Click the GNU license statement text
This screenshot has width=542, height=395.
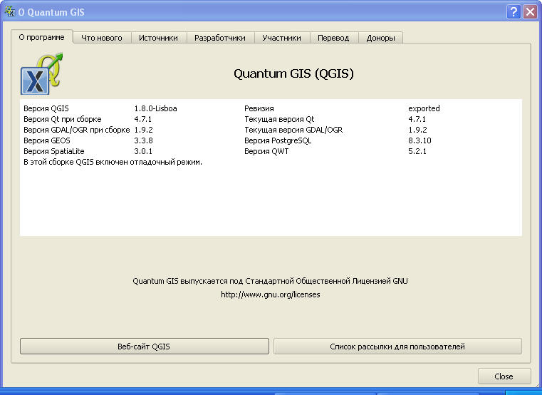coord(271,281)
